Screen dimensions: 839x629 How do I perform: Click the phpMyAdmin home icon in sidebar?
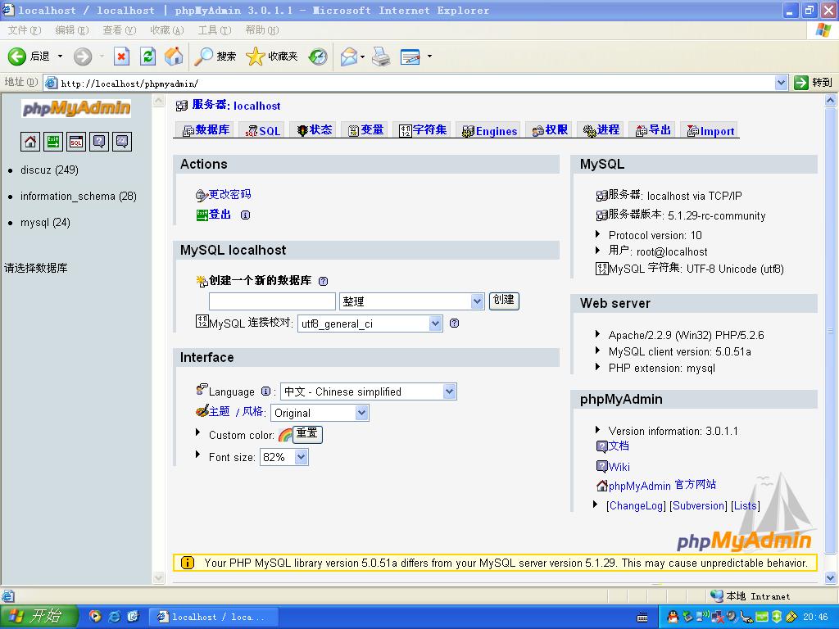tap(30, 142)
